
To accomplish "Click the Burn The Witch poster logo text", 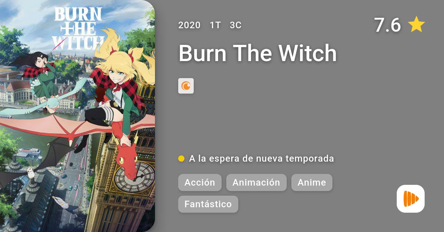I will [78, 29].
